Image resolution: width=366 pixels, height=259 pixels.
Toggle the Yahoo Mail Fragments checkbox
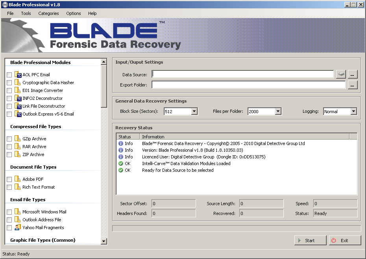[x=9, y=228]
